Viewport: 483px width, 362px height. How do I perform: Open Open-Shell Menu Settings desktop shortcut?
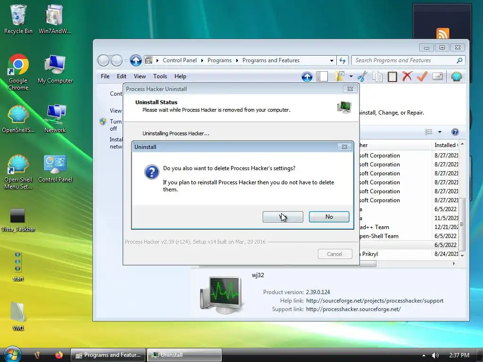coord(18,172)
